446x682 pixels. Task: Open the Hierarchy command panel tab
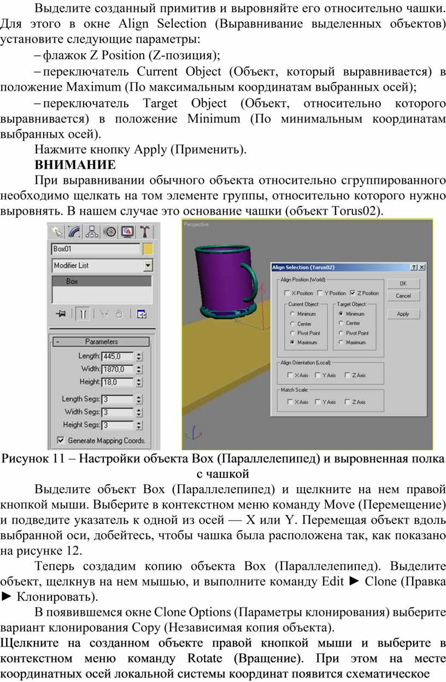tap(92, 232)
